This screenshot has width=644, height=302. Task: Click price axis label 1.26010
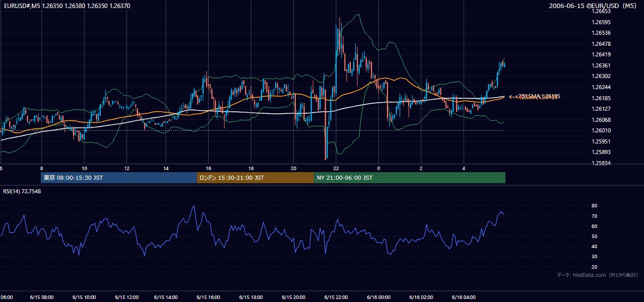[x=602, y=130]
